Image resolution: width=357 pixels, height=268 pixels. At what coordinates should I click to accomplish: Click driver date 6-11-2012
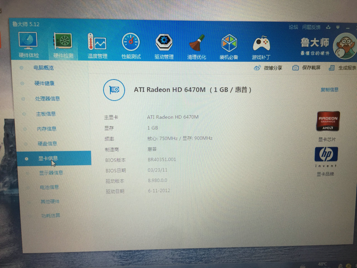coord(159,191)
